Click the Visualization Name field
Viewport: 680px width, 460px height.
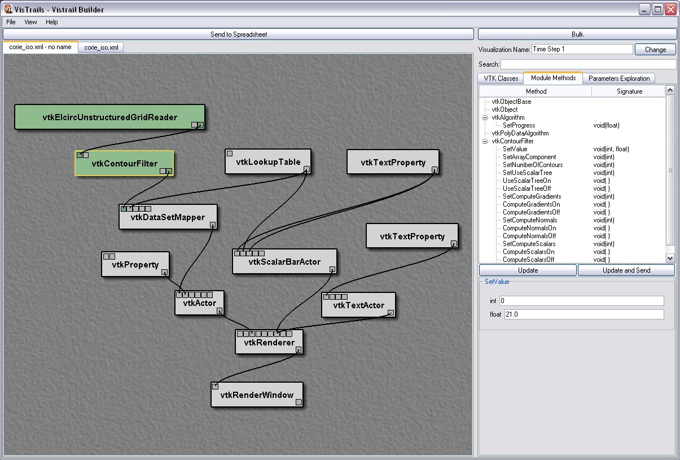(x=582, y=49)
